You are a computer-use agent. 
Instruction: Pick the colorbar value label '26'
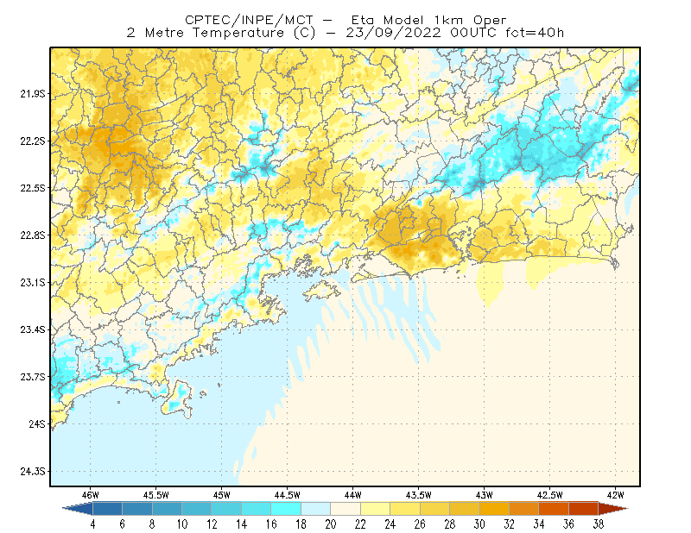(420, 524)
